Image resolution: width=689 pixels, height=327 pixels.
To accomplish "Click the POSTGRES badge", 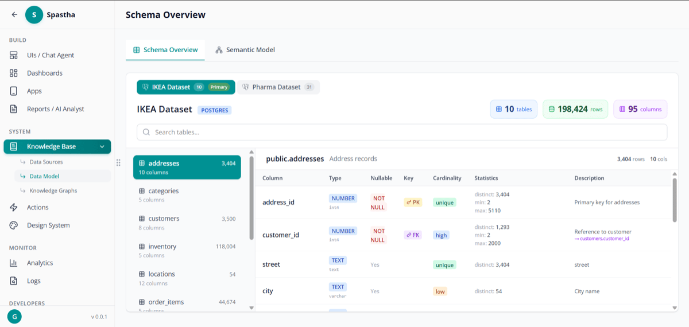I will point(215,110).
